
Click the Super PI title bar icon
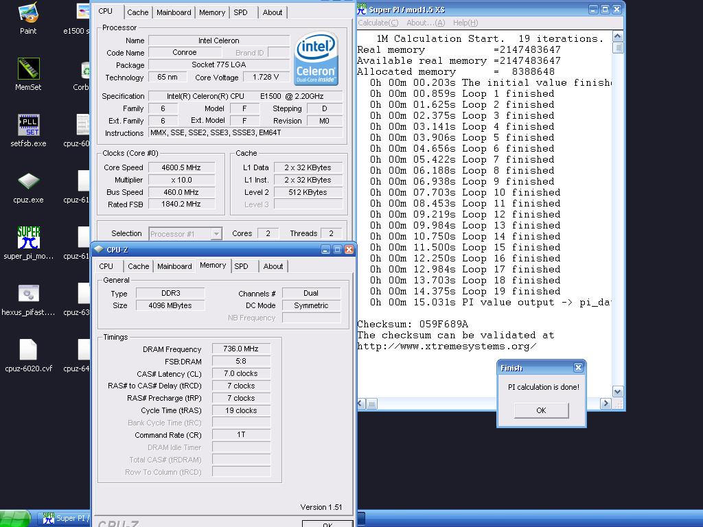click(x=361, y=9)
